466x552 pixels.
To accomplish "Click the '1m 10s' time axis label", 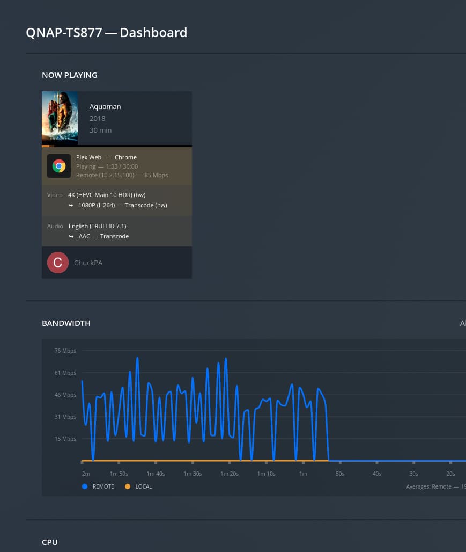I will (x=266, y=474).
